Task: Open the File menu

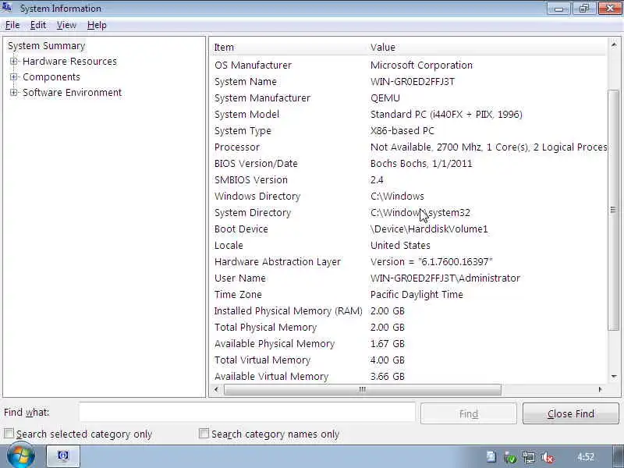Action: point(12,25)
